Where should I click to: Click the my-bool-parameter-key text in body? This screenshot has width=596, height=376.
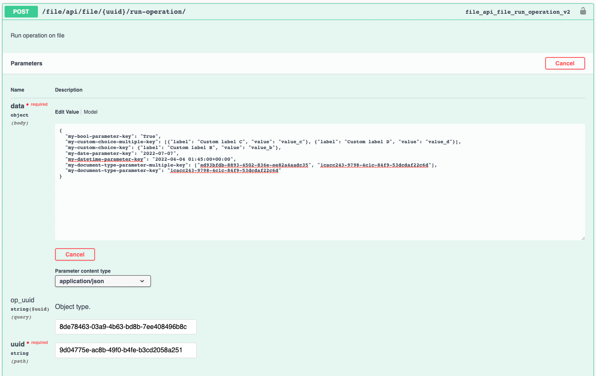point(100,136)
